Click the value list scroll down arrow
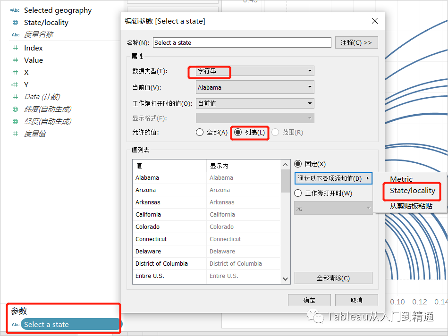448x336 pixels. pyautogui.click(x=285, y=279)
